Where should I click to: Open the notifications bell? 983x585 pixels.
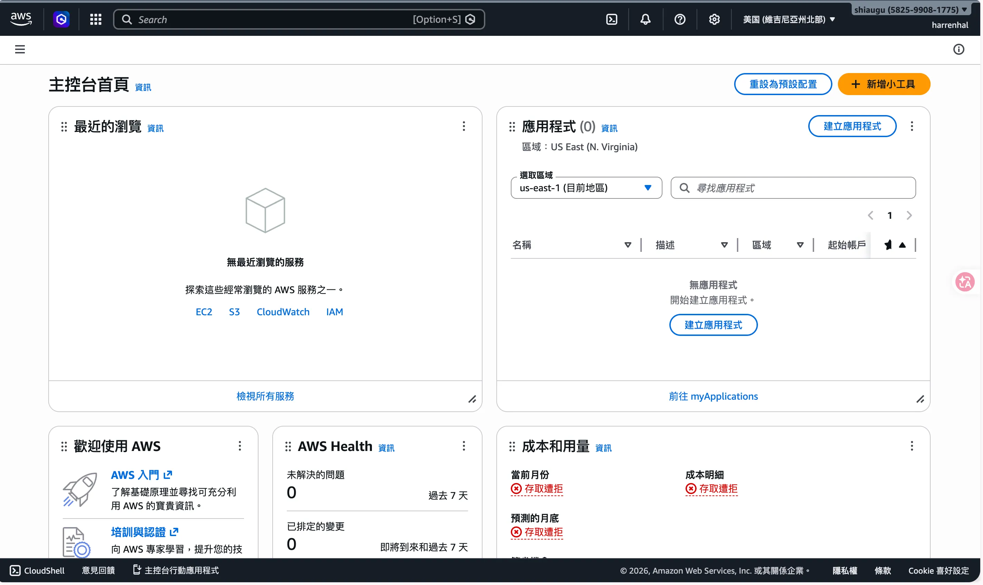645,19
